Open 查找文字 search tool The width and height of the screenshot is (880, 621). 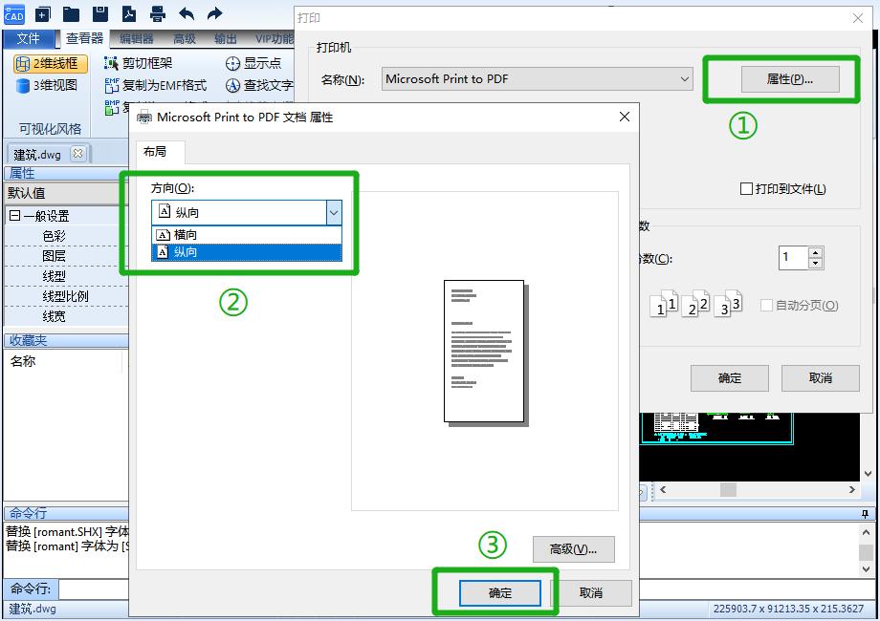pyautogui.click(x=259, y=85)
